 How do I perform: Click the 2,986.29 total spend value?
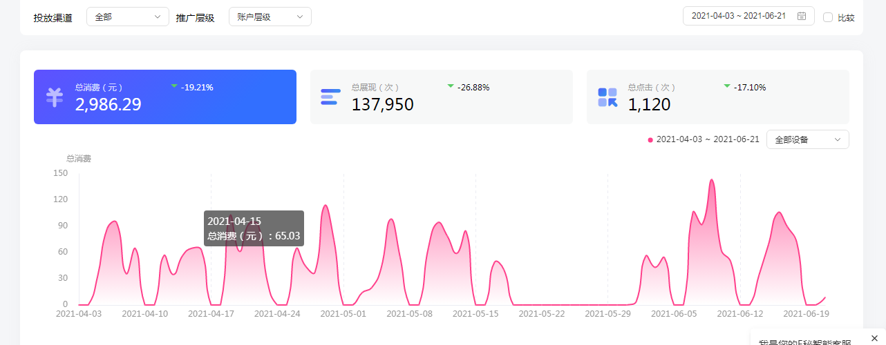click(x=109, y=105)
